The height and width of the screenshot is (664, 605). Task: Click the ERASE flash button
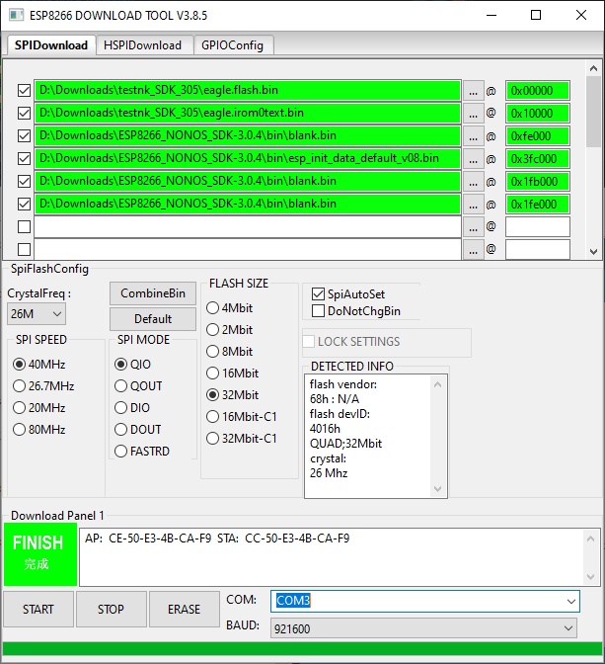click(184, 609)
